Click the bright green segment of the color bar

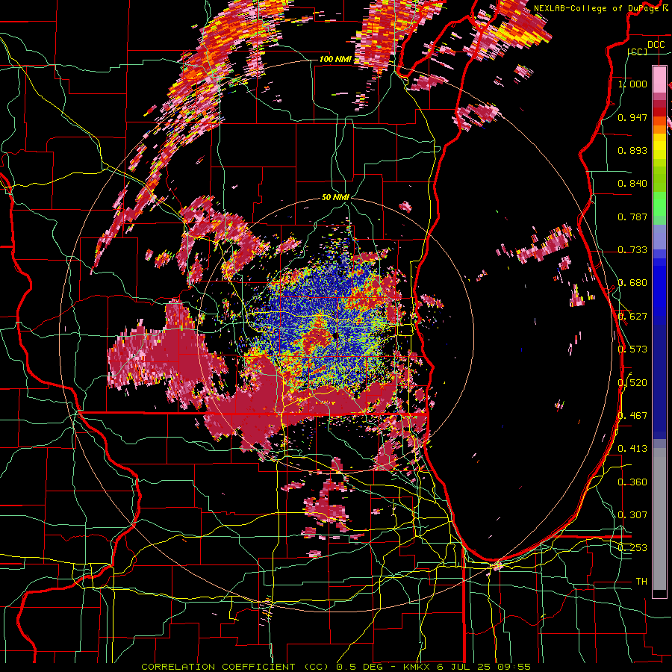pos(659,204)
